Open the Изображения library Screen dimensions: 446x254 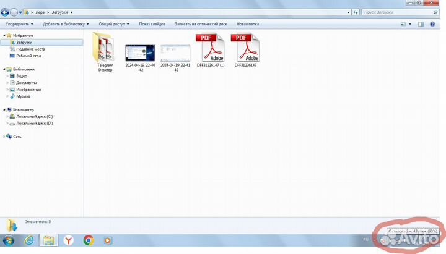click(x=28, y=90)
